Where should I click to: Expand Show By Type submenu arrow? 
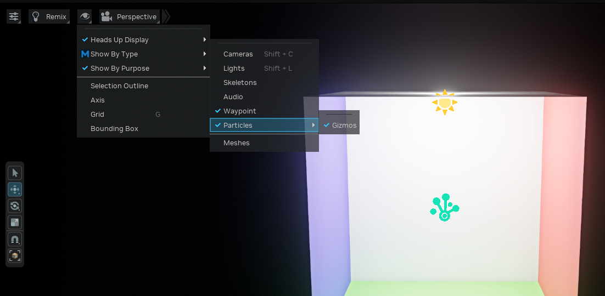(205, 54)
